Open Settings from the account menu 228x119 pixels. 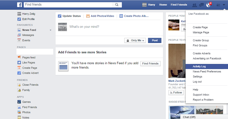pyautogui.click(x=197, y=77)
